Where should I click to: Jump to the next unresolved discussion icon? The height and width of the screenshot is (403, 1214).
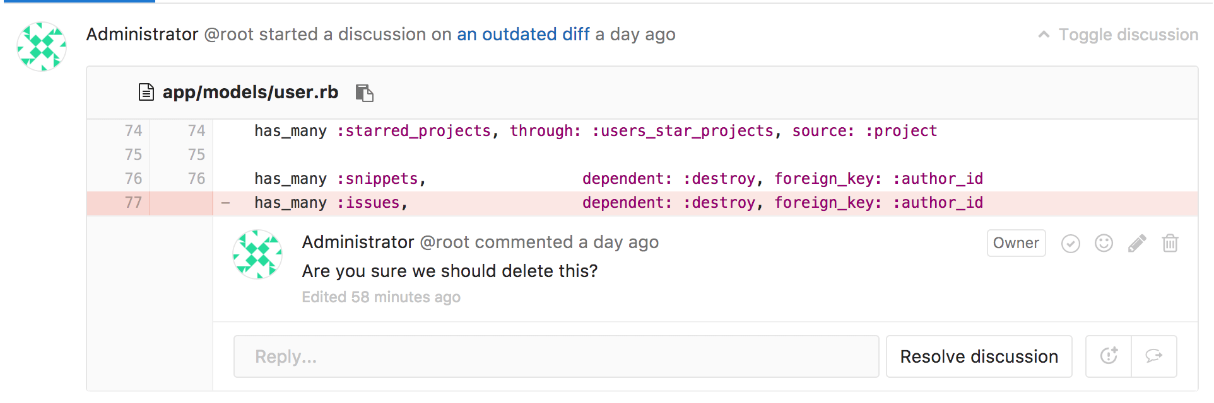pyautogui.click(x=1153, y=356)
